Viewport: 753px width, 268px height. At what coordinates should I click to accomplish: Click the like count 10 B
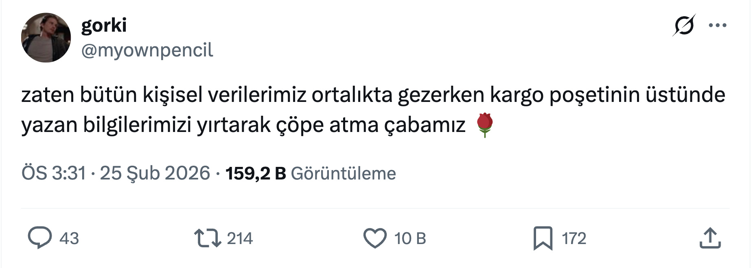click(x=409, y=238)
